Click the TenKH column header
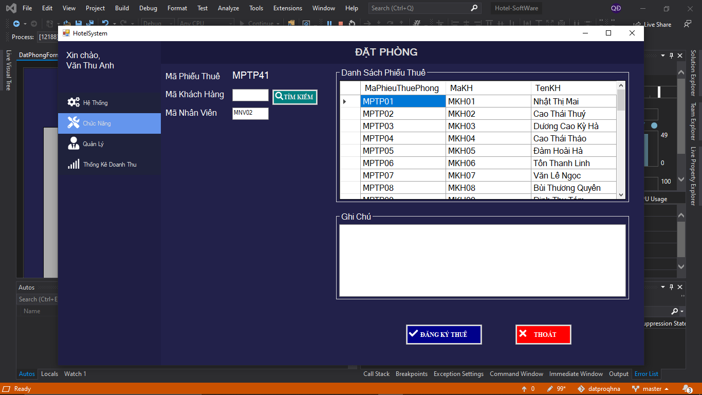 tap(548, 88)
